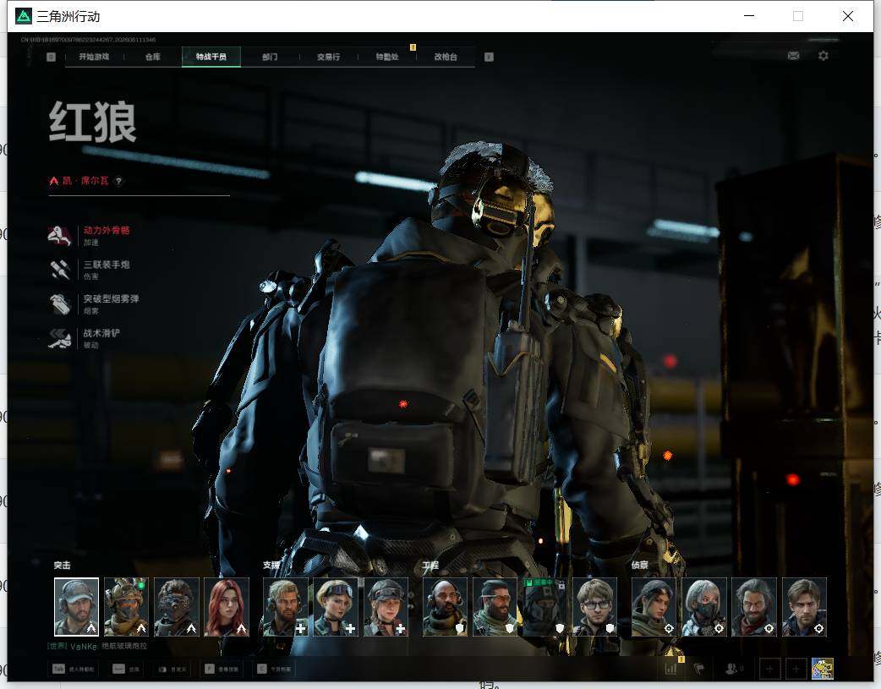Viewport: 881px width, 689px height.
Task: Click the C key hint button in bottom bar
Action: [x=274, y=669]
